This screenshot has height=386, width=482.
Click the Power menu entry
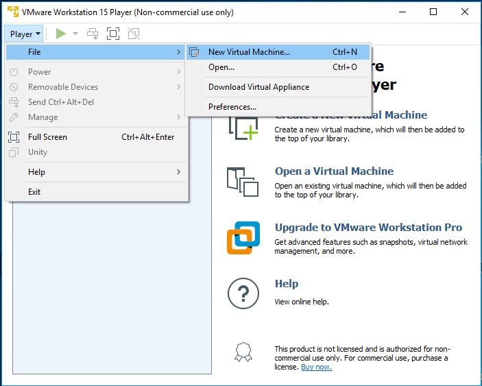95,72
